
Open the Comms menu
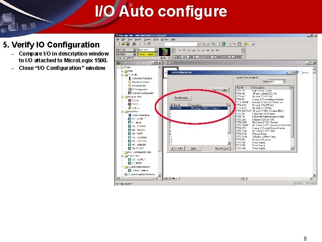(147, 39)
